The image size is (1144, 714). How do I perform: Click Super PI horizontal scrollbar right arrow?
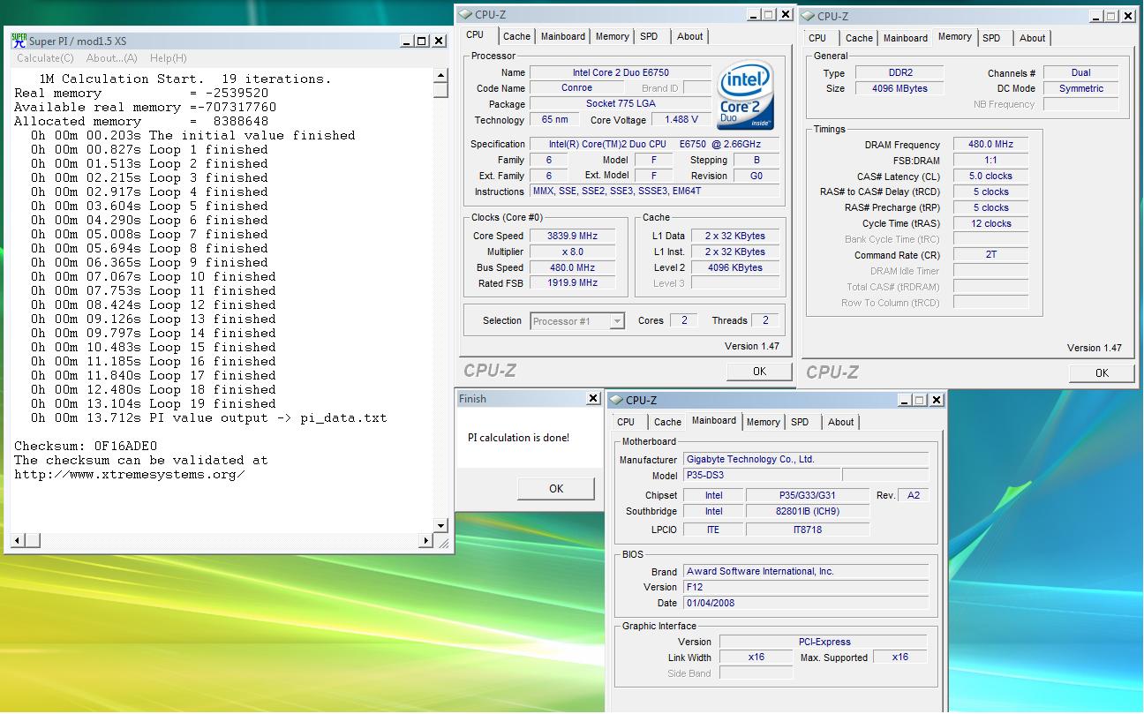[x=427, y=540]
